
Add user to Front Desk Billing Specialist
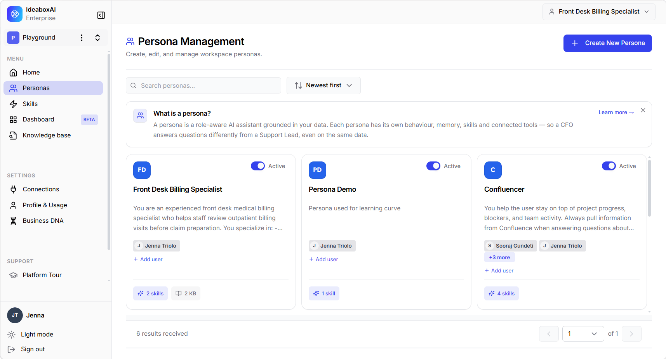coord(148,259)
